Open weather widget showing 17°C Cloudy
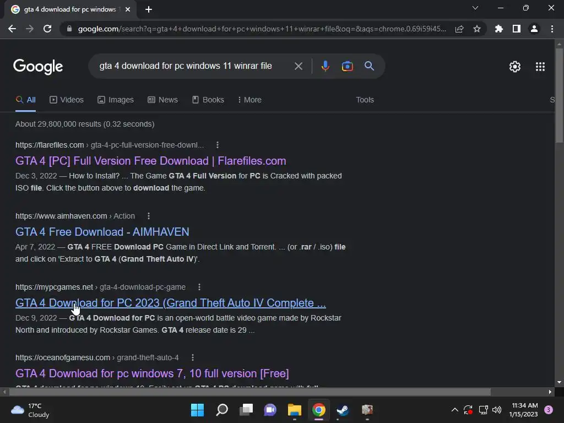This screenshot has width=564, height=423. [x=30, y=410]
